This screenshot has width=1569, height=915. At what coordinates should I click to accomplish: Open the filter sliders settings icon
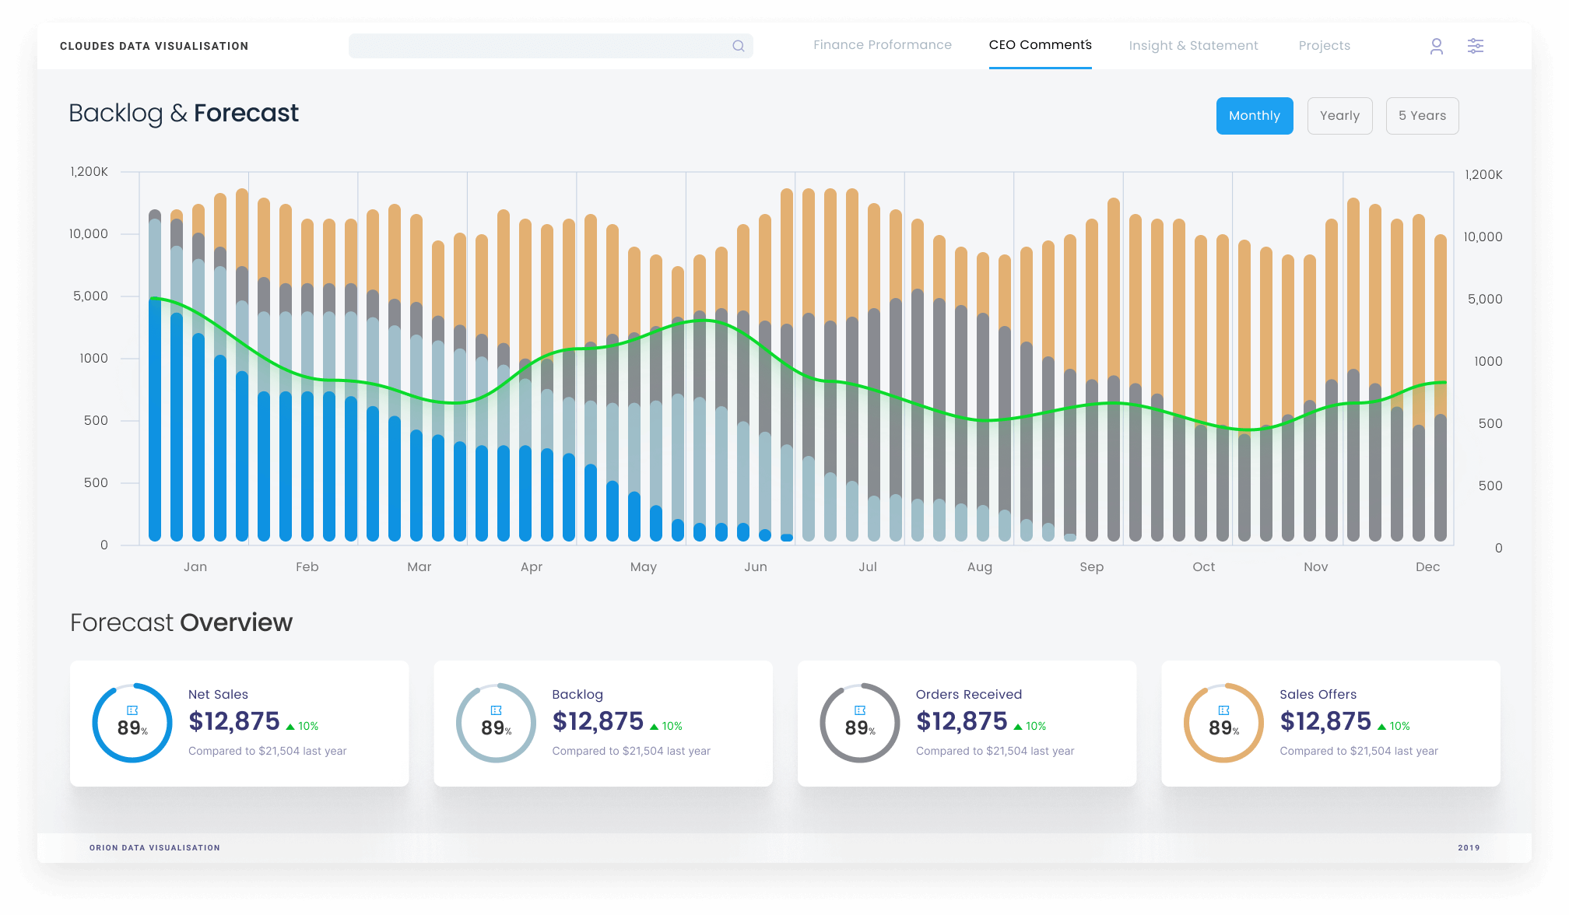tap(1475, 46)
